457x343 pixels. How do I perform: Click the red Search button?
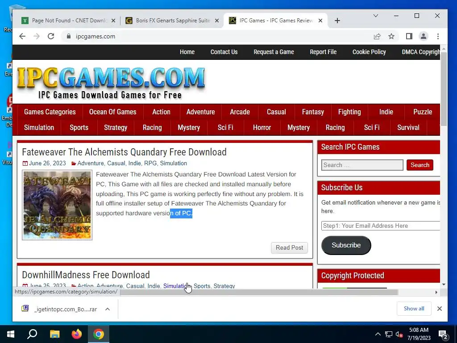tap(420, 165)
